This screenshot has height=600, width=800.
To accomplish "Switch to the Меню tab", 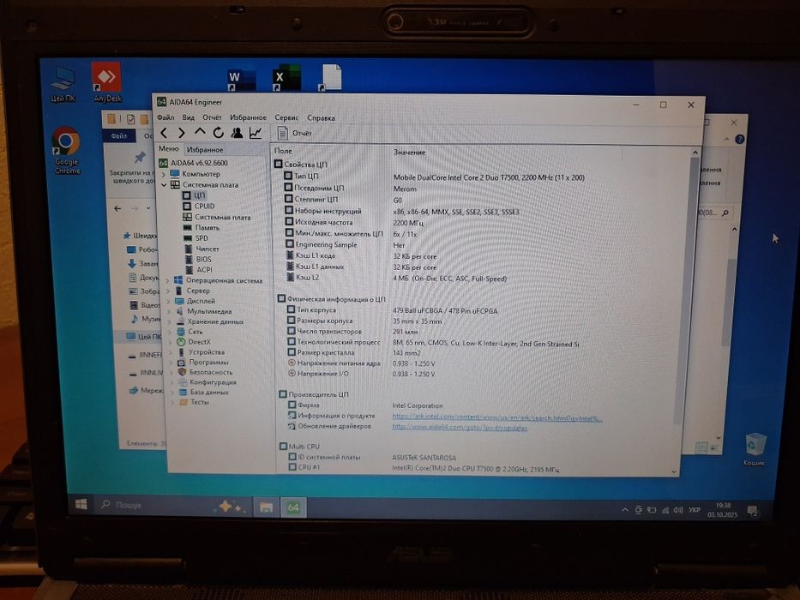I will (x=168, y=148).
